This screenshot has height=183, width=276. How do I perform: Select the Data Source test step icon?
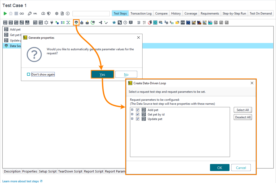click(x=76, y=22)
